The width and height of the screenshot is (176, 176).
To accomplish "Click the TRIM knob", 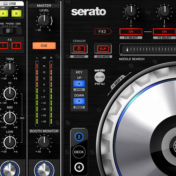I will (10, 69).
